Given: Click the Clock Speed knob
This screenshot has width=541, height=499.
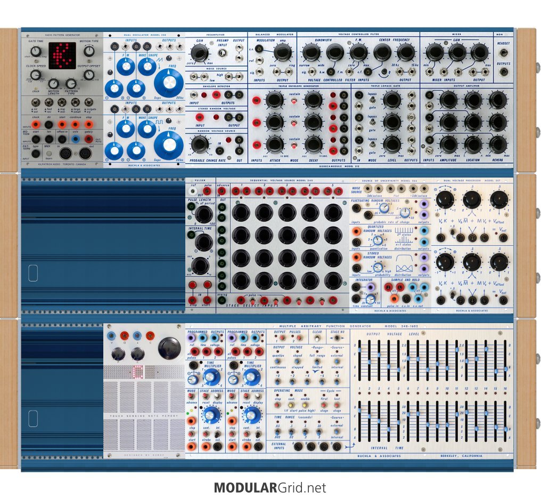Looking at the screenshot, I should (x=36, y=75).
